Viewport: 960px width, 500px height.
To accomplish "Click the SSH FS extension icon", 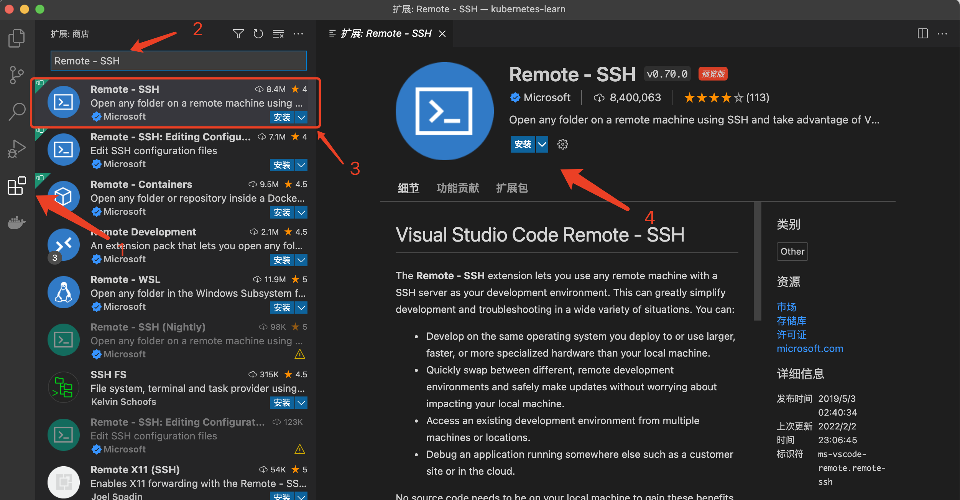I will [x=64, y=387].
